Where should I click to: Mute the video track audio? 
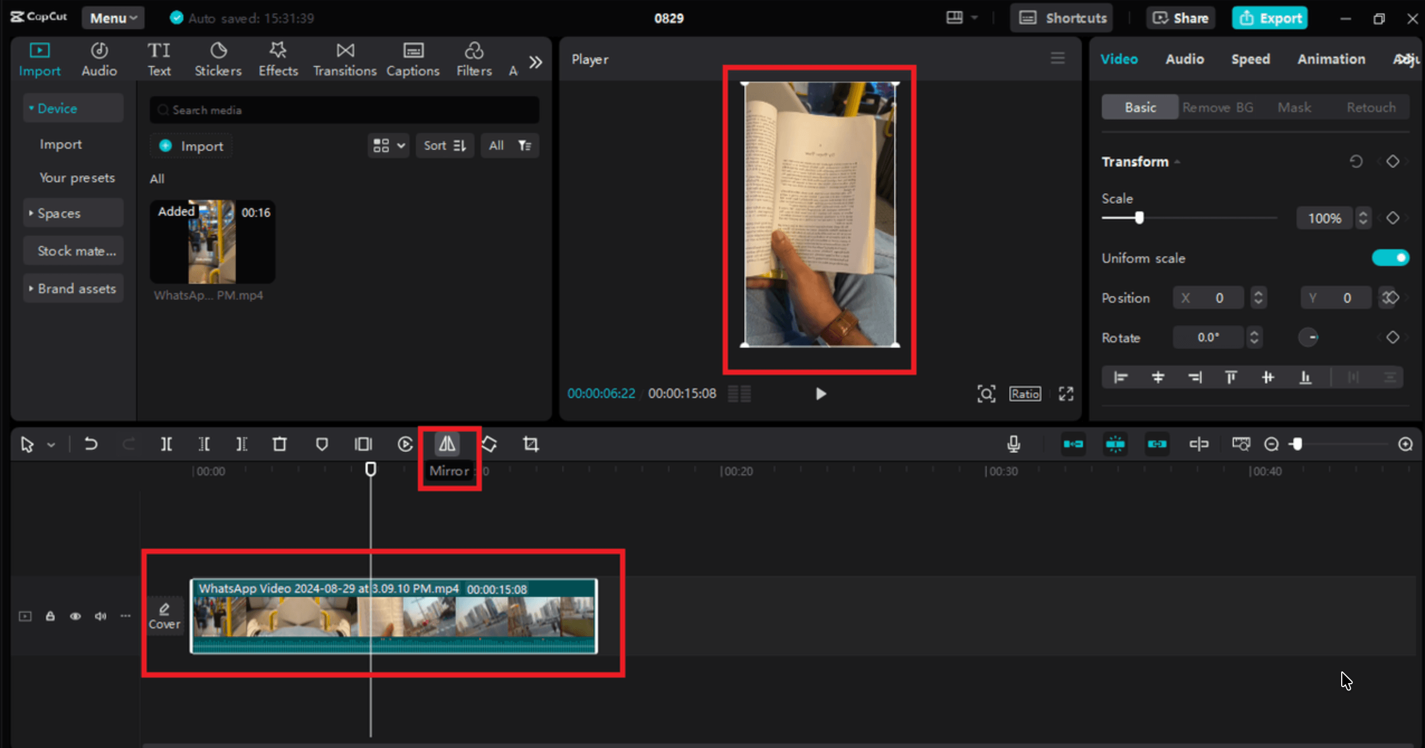pyautogui.click(x=100, y=616)
